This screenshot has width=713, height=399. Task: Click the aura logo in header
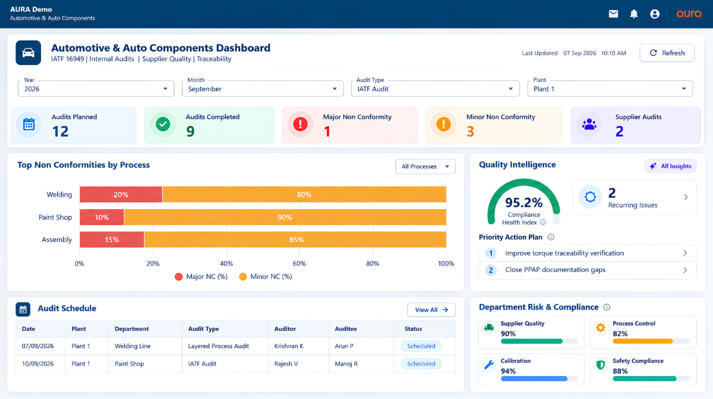[x=689, y=14]
